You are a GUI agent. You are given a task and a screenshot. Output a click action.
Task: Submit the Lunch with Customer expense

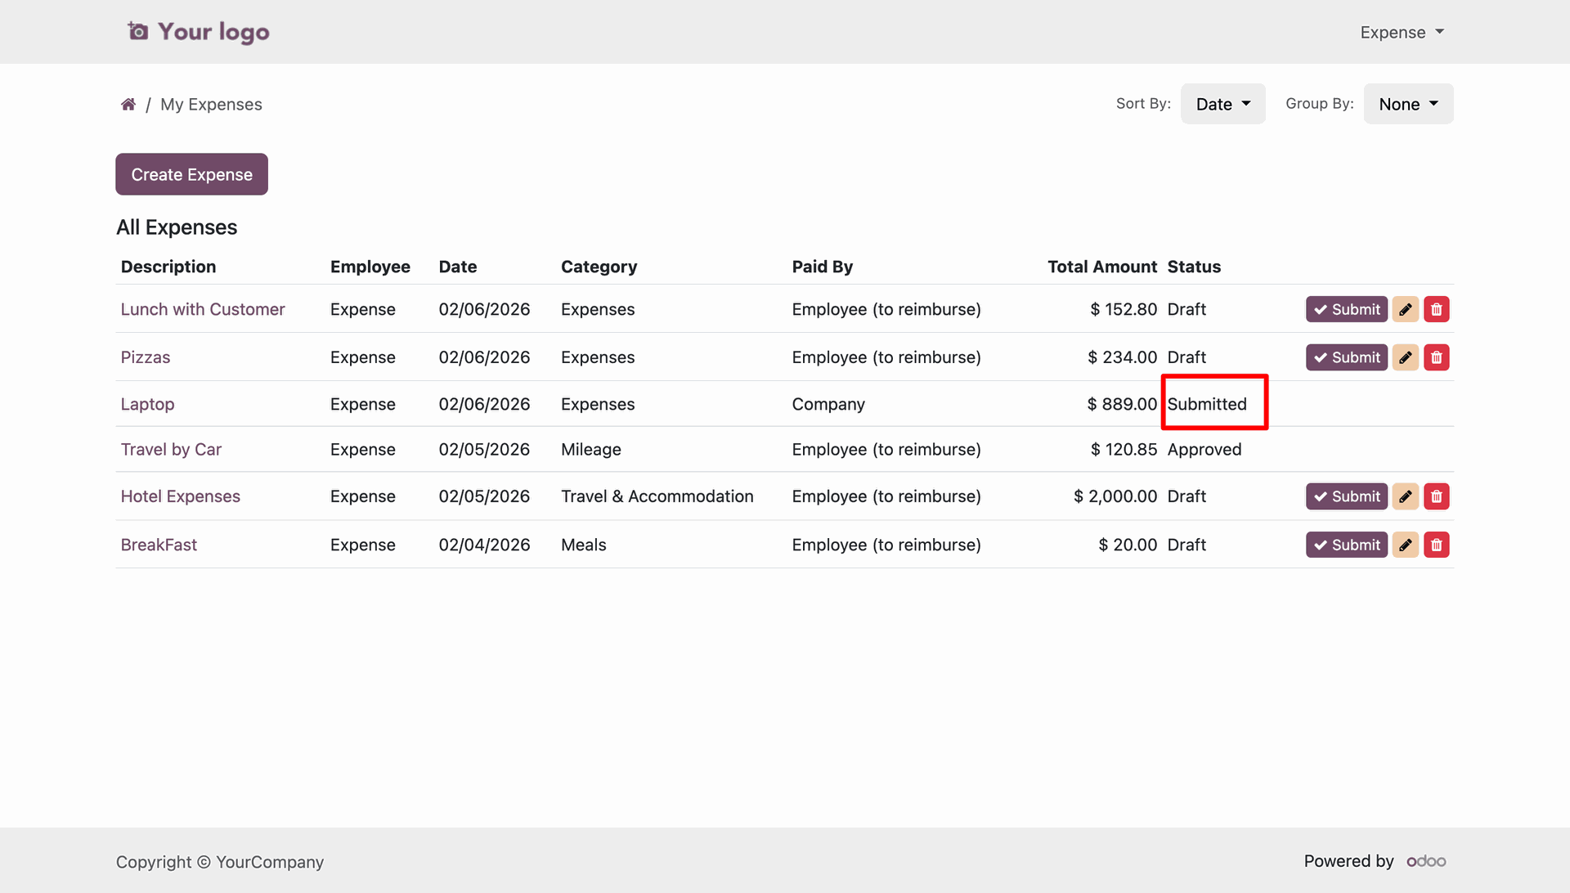1346,309
